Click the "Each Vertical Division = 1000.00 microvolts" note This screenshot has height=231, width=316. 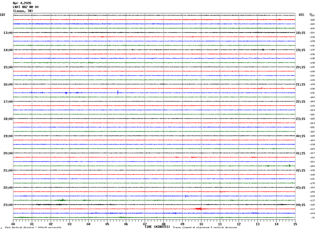pos(33,228)
